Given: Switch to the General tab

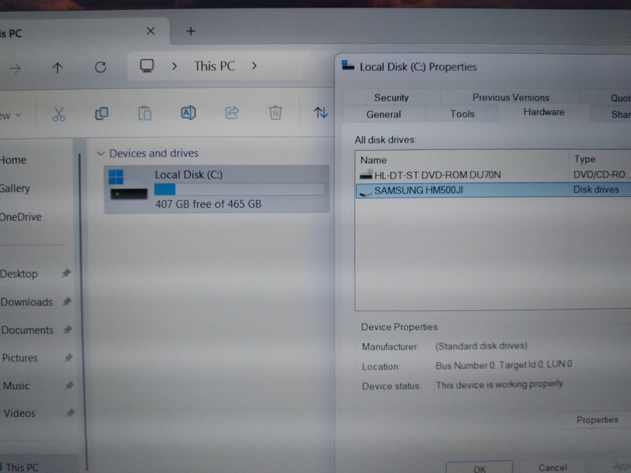Looking at the screenshot, I should 383,114.
